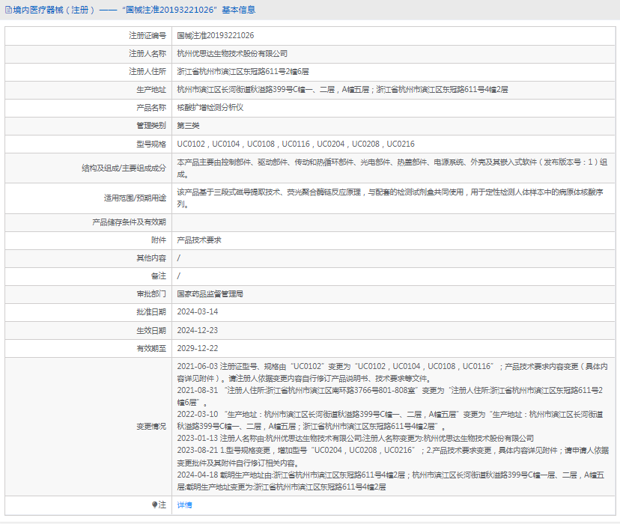620x524 pixels.
Task: Select the model list starting with UC0102
Action: (x=296, y=144)
